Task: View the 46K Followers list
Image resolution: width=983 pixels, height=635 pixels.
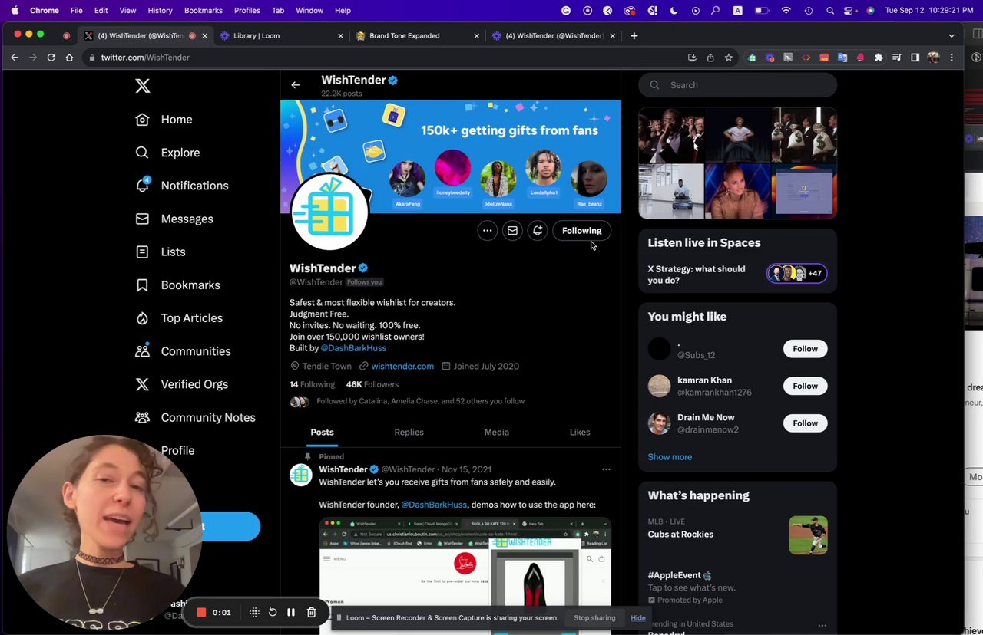Action: coord(372,384)
